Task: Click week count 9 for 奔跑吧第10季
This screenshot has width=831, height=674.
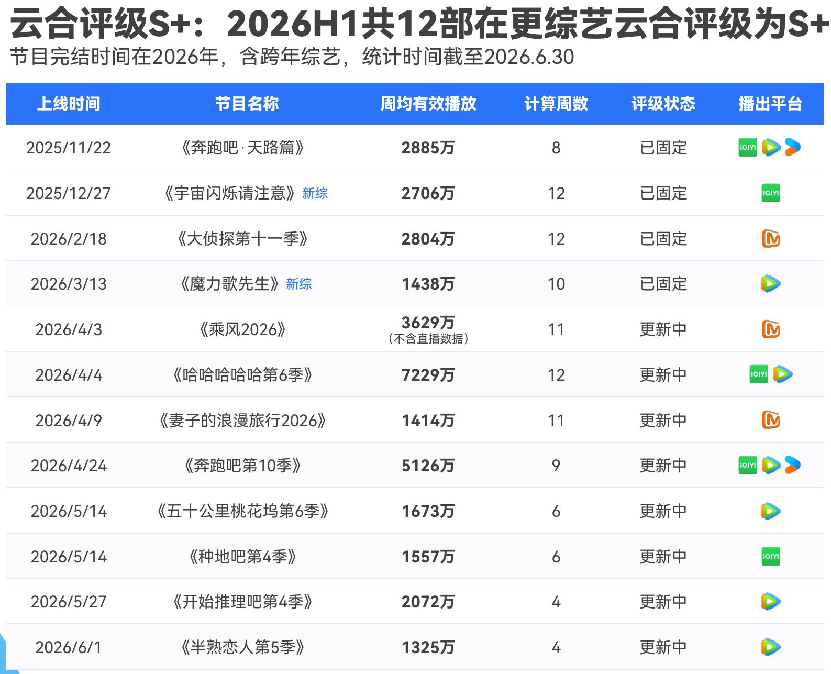Action: pos(556,466)
